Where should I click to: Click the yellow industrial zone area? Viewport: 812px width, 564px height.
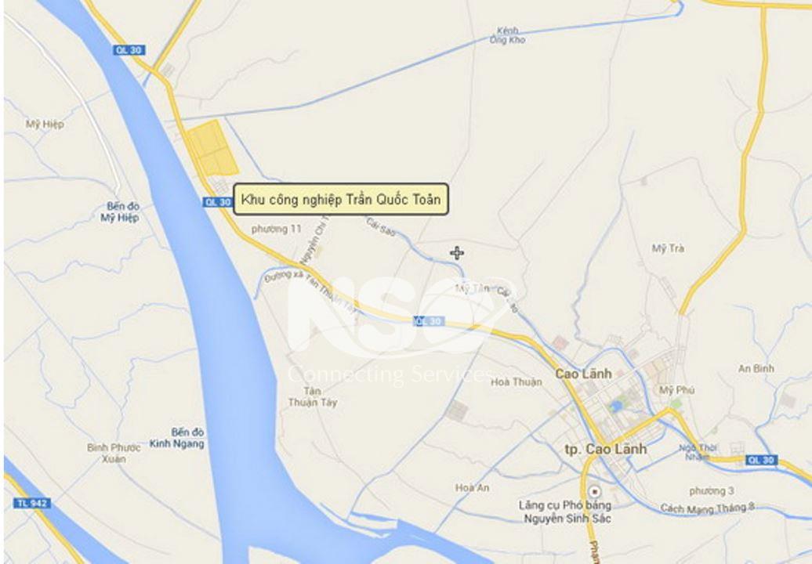[212, 147]
